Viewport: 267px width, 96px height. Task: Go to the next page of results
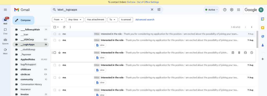[252, 27]
